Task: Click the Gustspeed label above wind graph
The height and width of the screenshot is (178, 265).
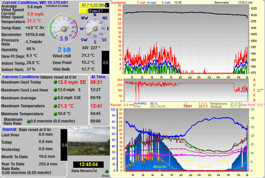Action: (x=119, y=3)
